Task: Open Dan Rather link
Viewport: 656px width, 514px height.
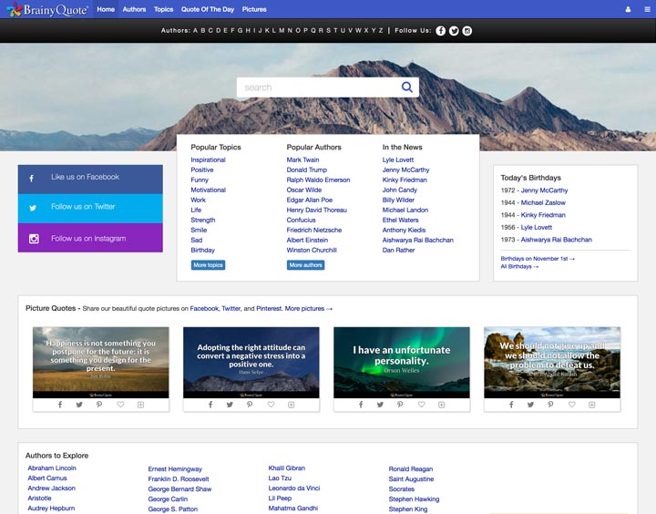Action: (399, 251)
